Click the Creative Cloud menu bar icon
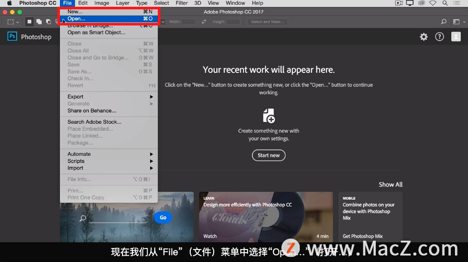This screenshot has width=468, height=262. coord(422,3)
